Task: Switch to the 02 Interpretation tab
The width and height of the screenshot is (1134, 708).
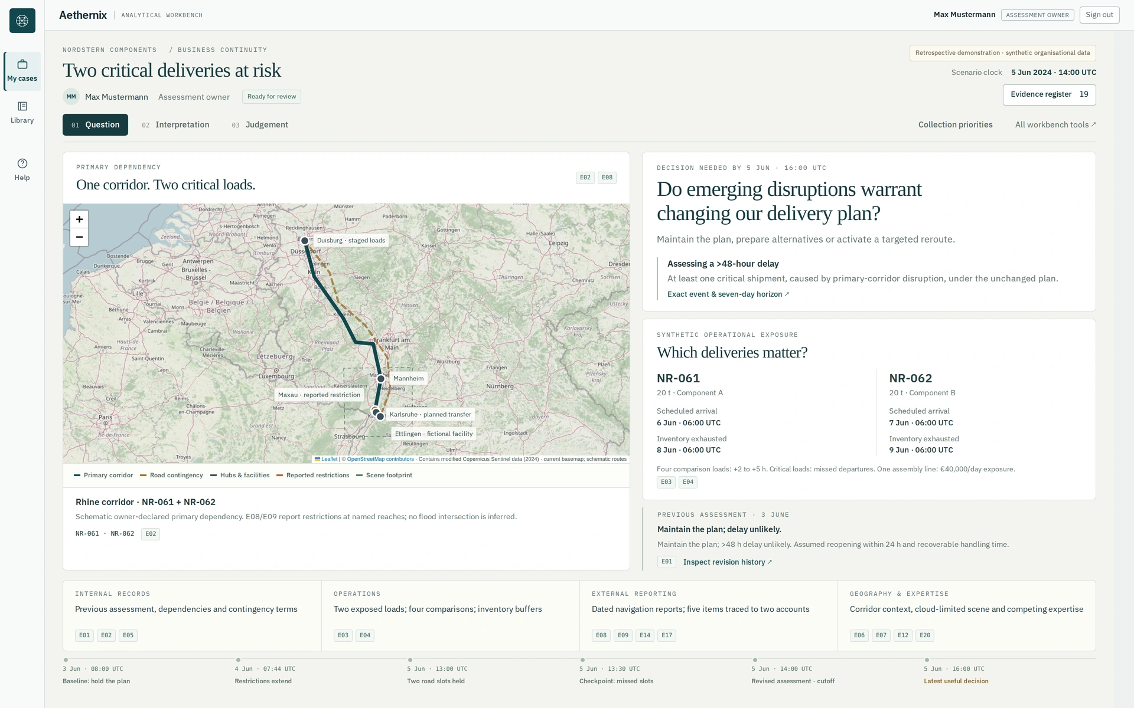Action: click(x=175, y=125)
